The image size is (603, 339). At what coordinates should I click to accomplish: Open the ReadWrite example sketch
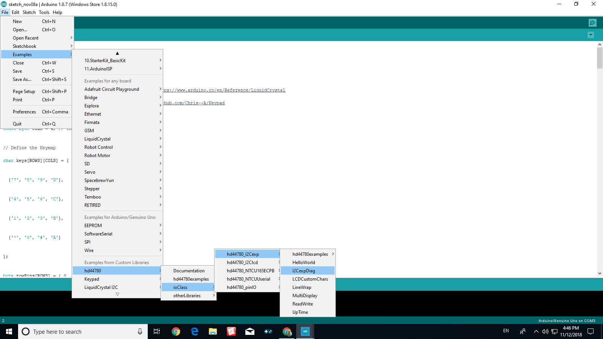pos(308,304)
